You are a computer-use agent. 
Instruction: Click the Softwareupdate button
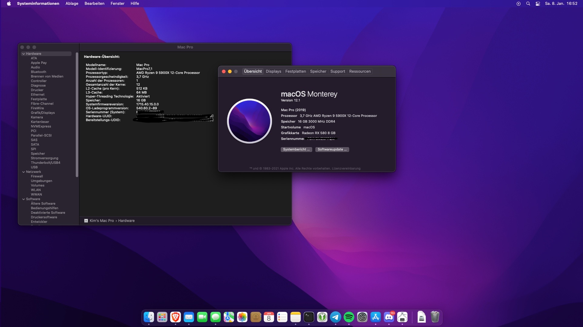tap(332, 150)
